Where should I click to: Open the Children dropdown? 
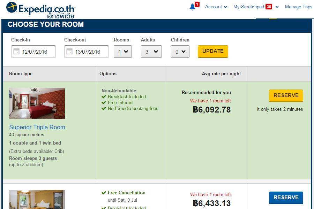click(x=180, y=52)
